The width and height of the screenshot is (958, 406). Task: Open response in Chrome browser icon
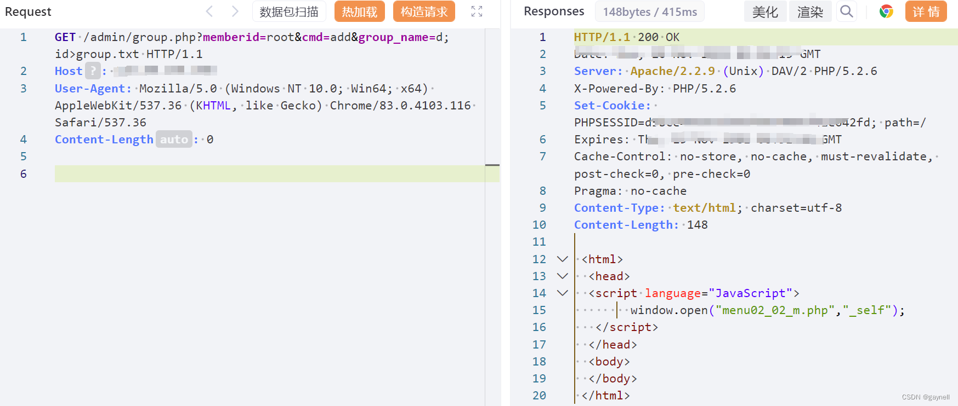coord(886,11)
